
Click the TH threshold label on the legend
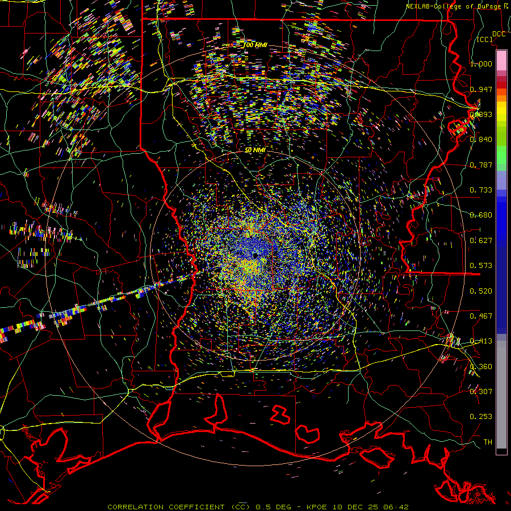click(488, 442)
